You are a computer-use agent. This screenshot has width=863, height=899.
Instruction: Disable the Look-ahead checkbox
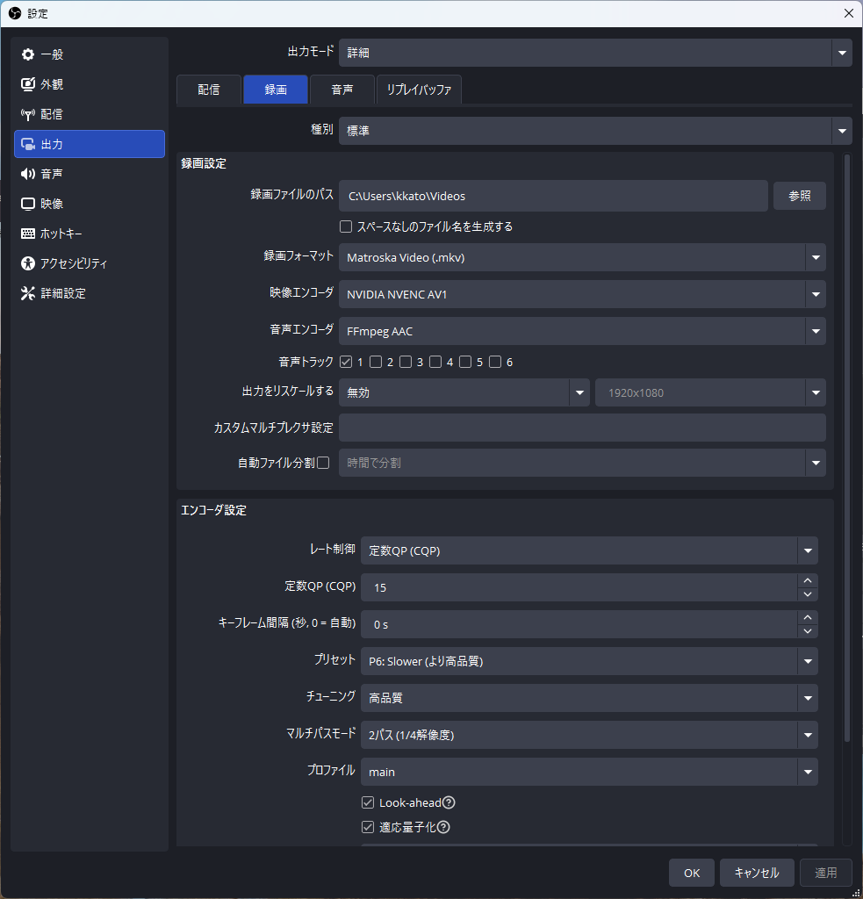pos(368,802)
